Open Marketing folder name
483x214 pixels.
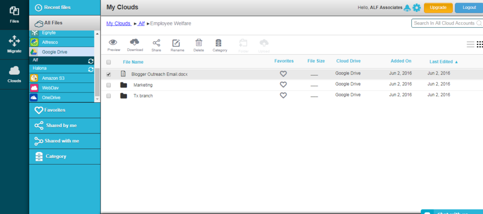point(143,85)
